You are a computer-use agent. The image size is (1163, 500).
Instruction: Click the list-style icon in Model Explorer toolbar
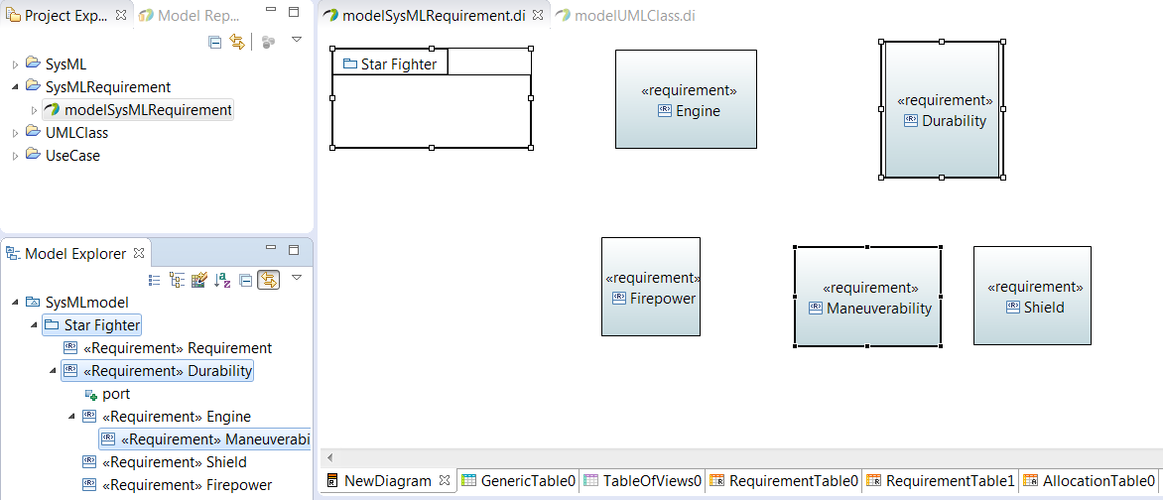[155, 280]
